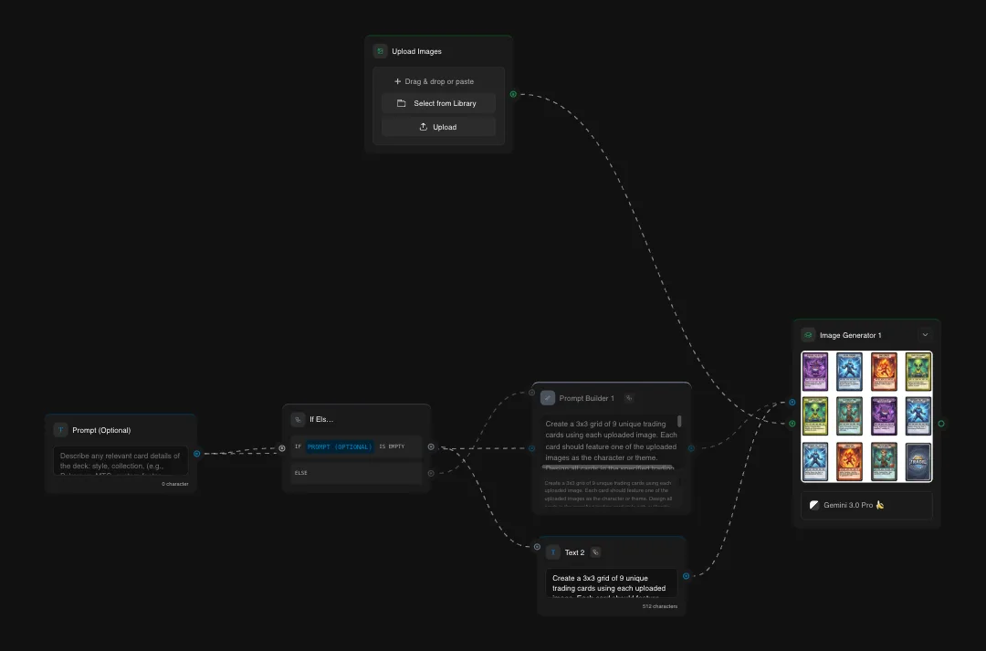Click the Upload Images node header icon
Viewport: 986px width, 651px height.
tap(380, 51)
